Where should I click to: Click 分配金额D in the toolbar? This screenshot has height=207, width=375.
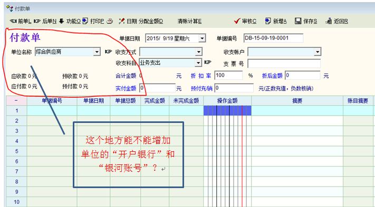[151, 21]
